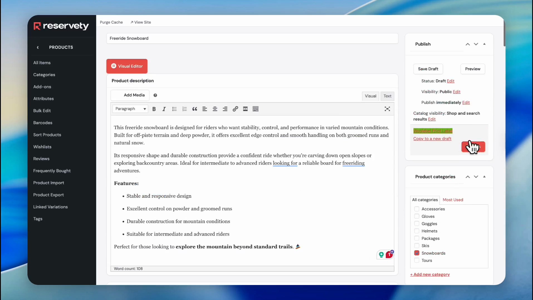Toggle bold formatting in editor toolbar
Screen dimensions: 533x300
(154, 109)
